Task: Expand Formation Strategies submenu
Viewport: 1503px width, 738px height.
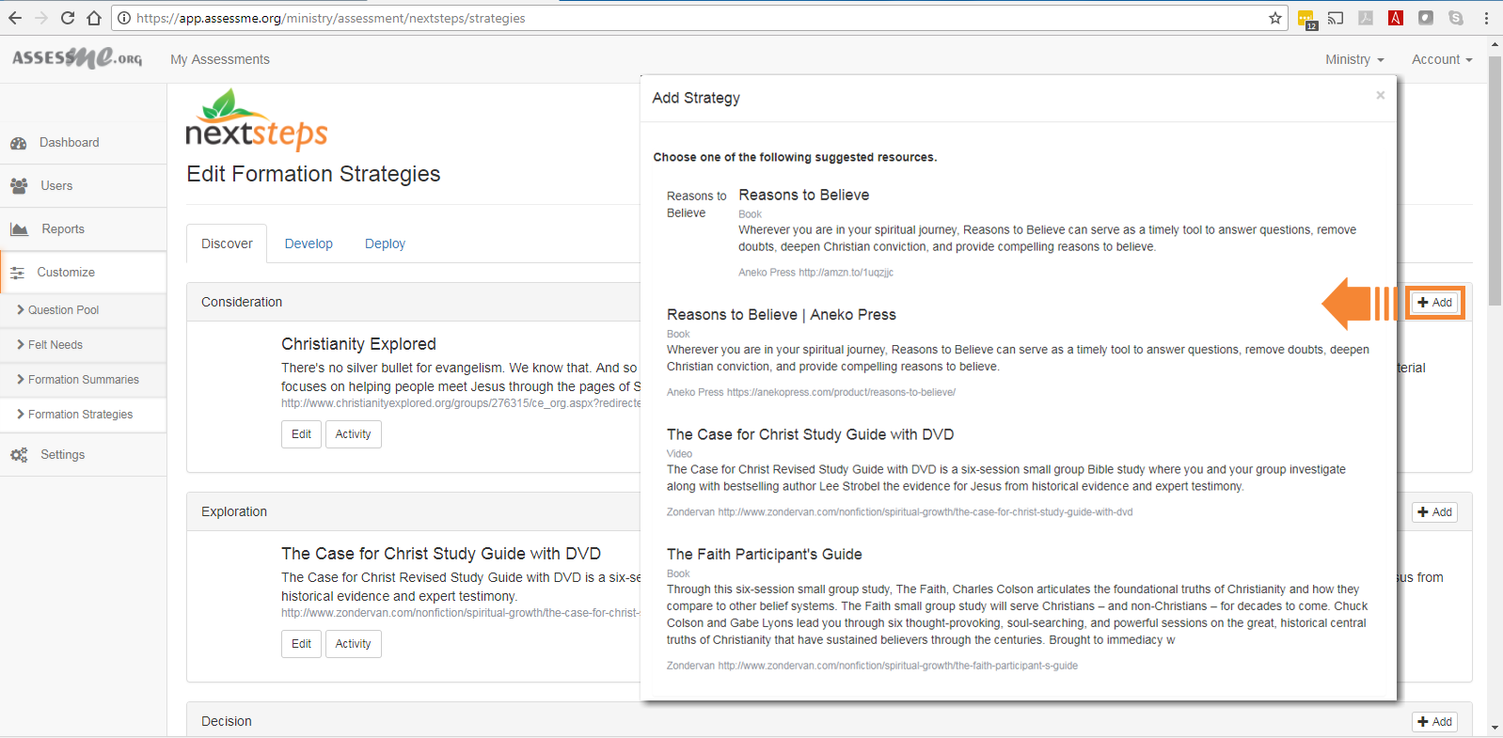Action: 83,415
